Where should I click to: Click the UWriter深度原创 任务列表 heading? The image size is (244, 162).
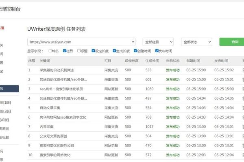(57, 29)
